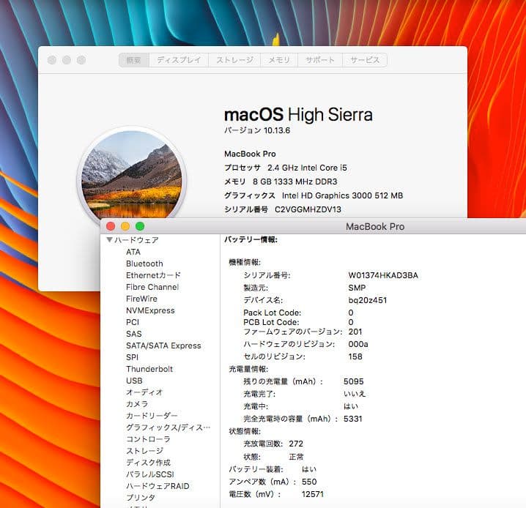Select USB in the sidebar

click(134, 381)
